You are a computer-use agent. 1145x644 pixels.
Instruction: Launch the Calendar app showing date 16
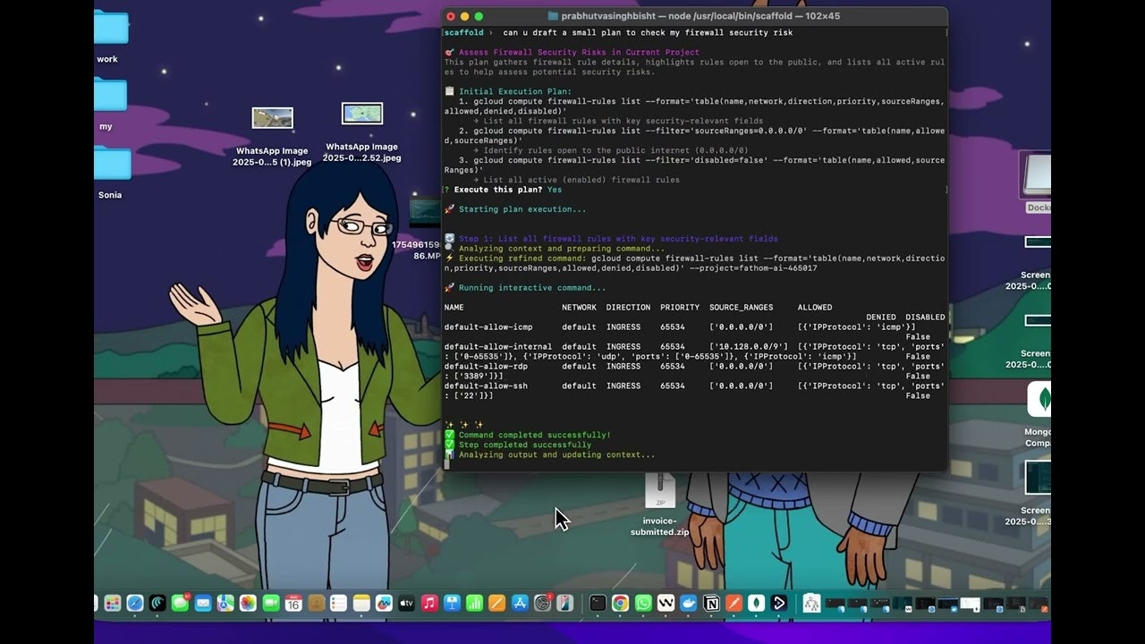click(x=293, y=603)
